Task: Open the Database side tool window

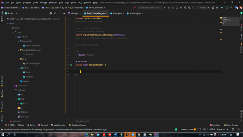Action: (x=241, y=48)
